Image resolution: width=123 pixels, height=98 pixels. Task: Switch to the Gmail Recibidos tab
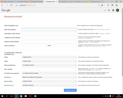(80, 2)
